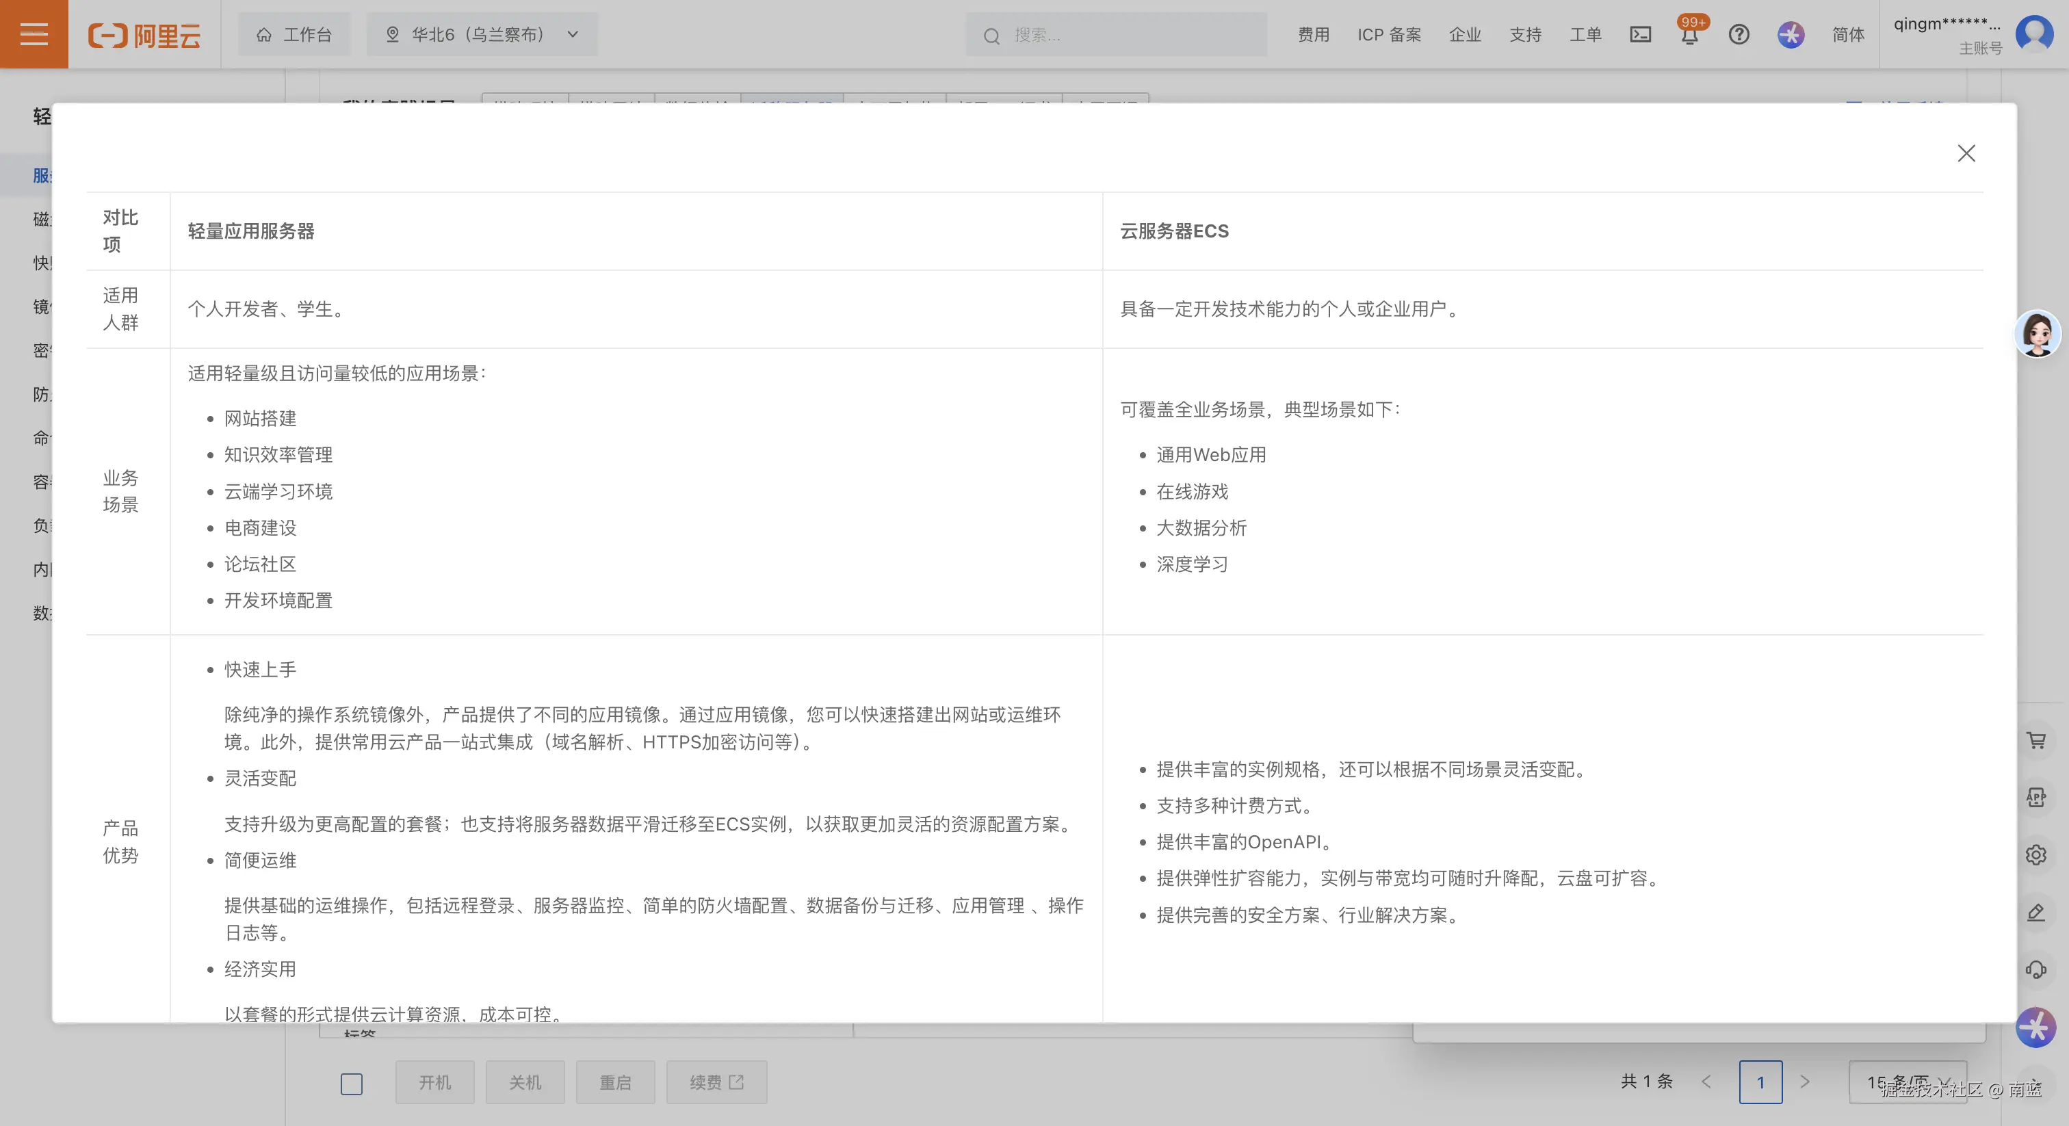Click the 业务场景 row label
Image resolution: width=2069 pixels, height=1126 pixels.
(x=120, y=490)
